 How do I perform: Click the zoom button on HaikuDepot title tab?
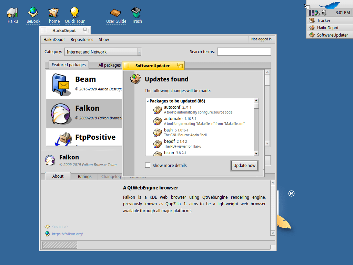click(x=86, y=30)
